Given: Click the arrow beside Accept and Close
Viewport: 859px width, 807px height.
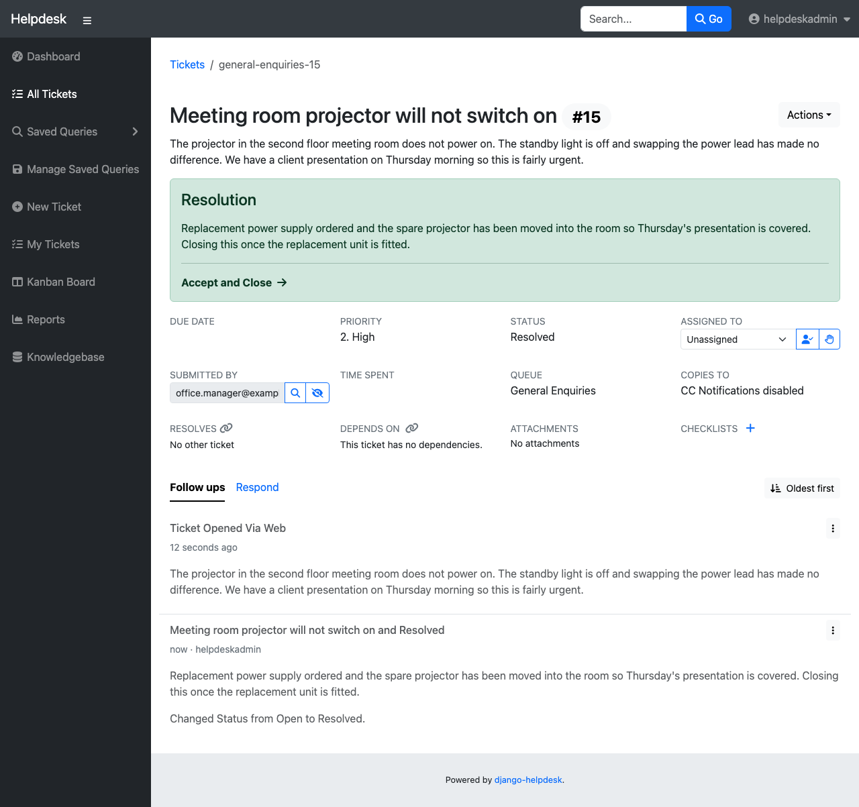Looking at the screenshot, I should tap(282, 282).
